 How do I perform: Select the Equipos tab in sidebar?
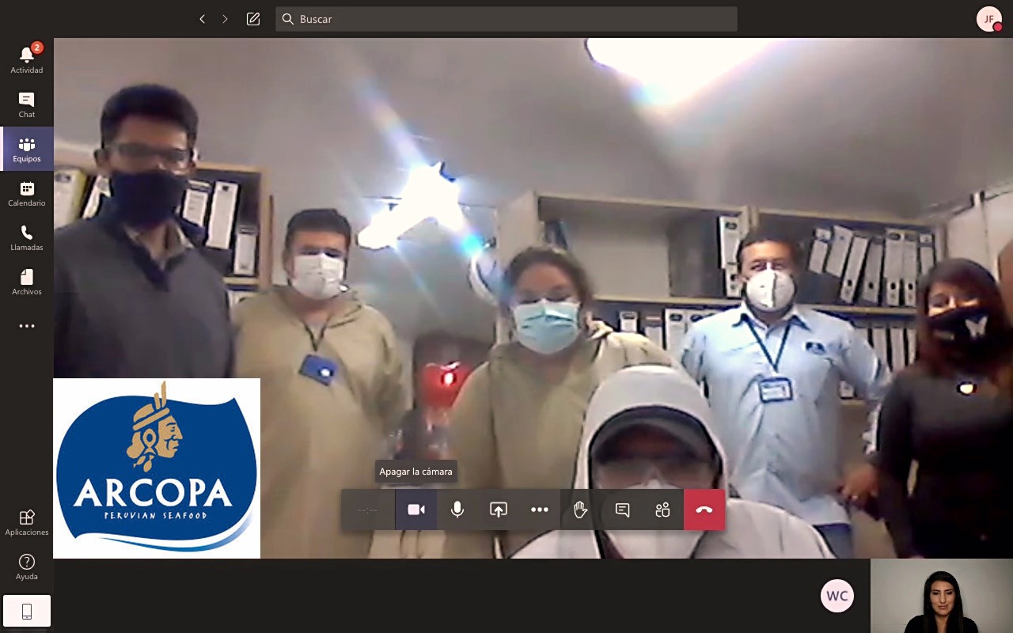point(27,149)
